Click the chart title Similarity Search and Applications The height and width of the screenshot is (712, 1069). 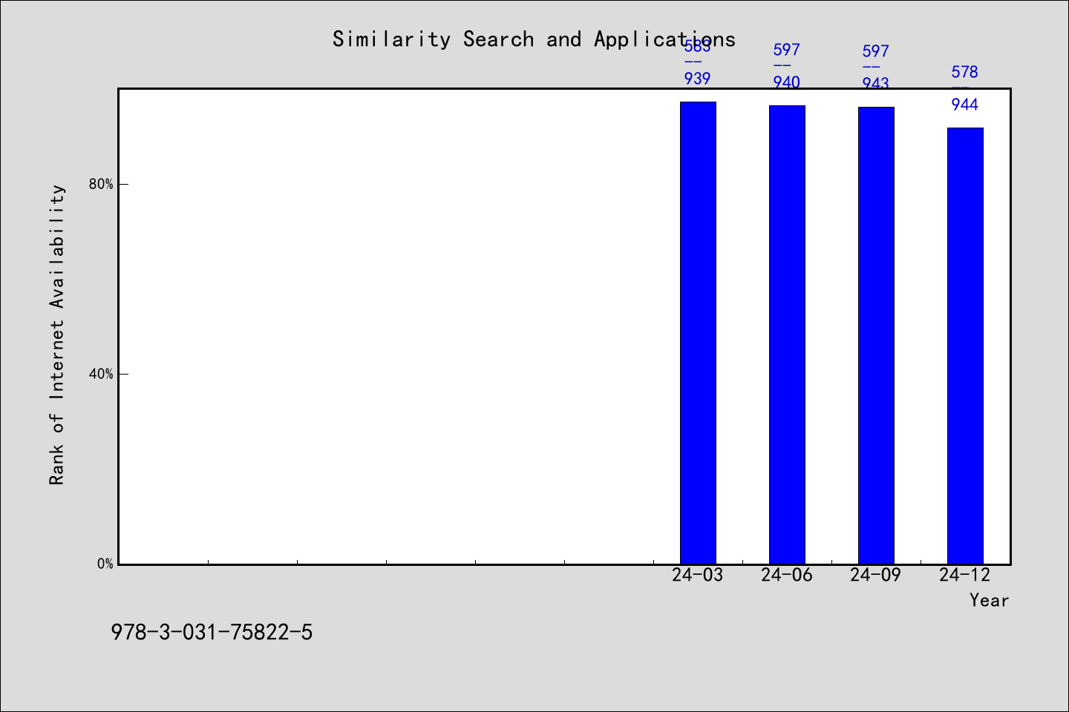534,39
